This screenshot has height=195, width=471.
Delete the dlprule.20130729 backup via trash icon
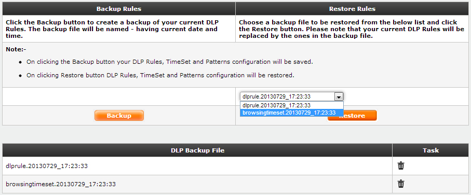[401, 165]
